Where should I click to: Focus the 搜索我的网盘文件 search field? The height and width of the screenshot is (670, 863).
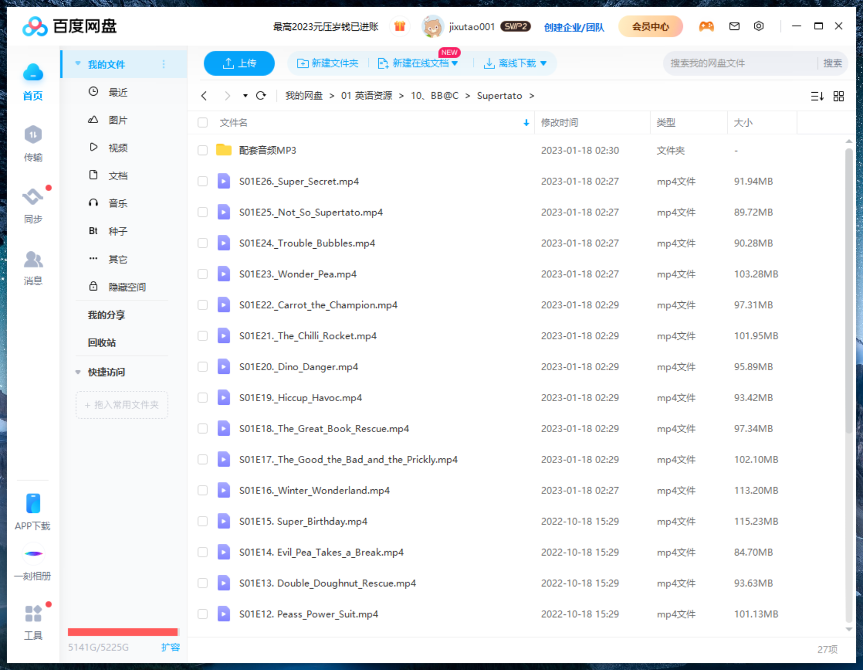click(x=741, y=63)
